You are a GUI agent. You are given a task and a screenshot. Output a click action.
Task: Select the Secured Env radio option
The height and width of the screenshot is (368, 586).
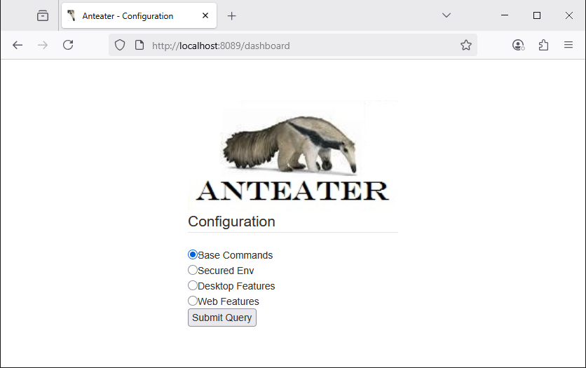(x=193, y=270)
